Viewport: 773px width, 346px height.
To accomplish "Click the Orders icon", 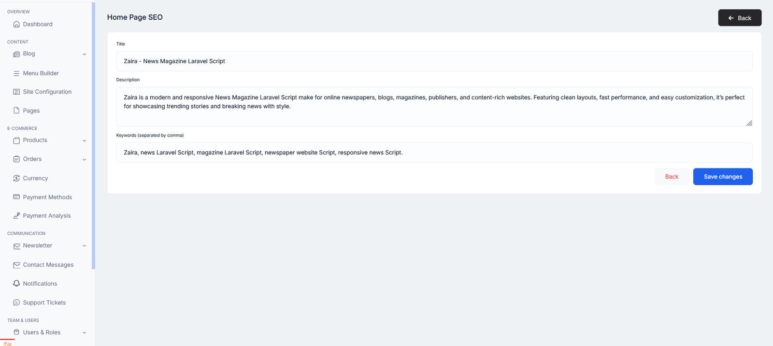I will click(16, 159).
